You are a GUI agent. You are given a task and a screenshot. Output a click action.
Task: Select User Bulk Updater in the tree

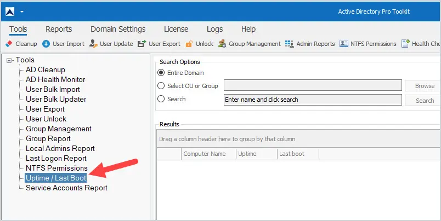click(56, 99)
